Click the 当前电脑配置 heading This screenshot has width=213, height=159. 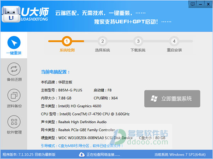click(x=55, y=72)
